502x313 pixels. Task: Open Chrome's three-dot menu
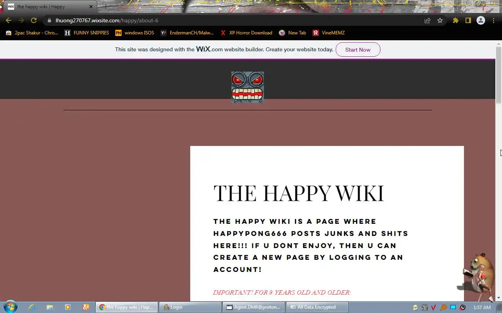[493, 20]
